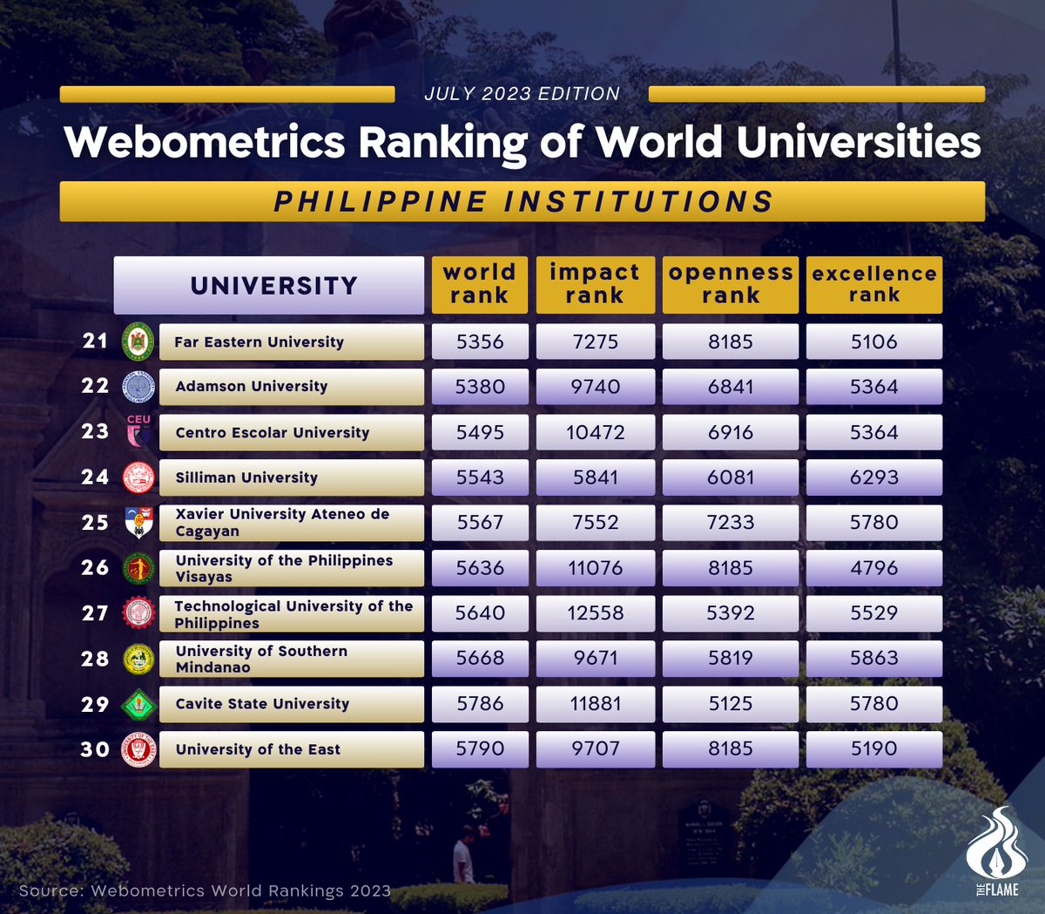Click openness rank value 6916
Image resolution: width=1045 pixels, height=914 pixels.
(731, 432)
